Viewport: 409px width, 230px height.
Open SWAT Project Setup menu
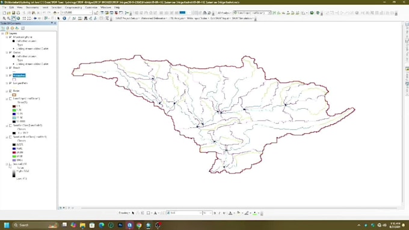click(128, 19)
